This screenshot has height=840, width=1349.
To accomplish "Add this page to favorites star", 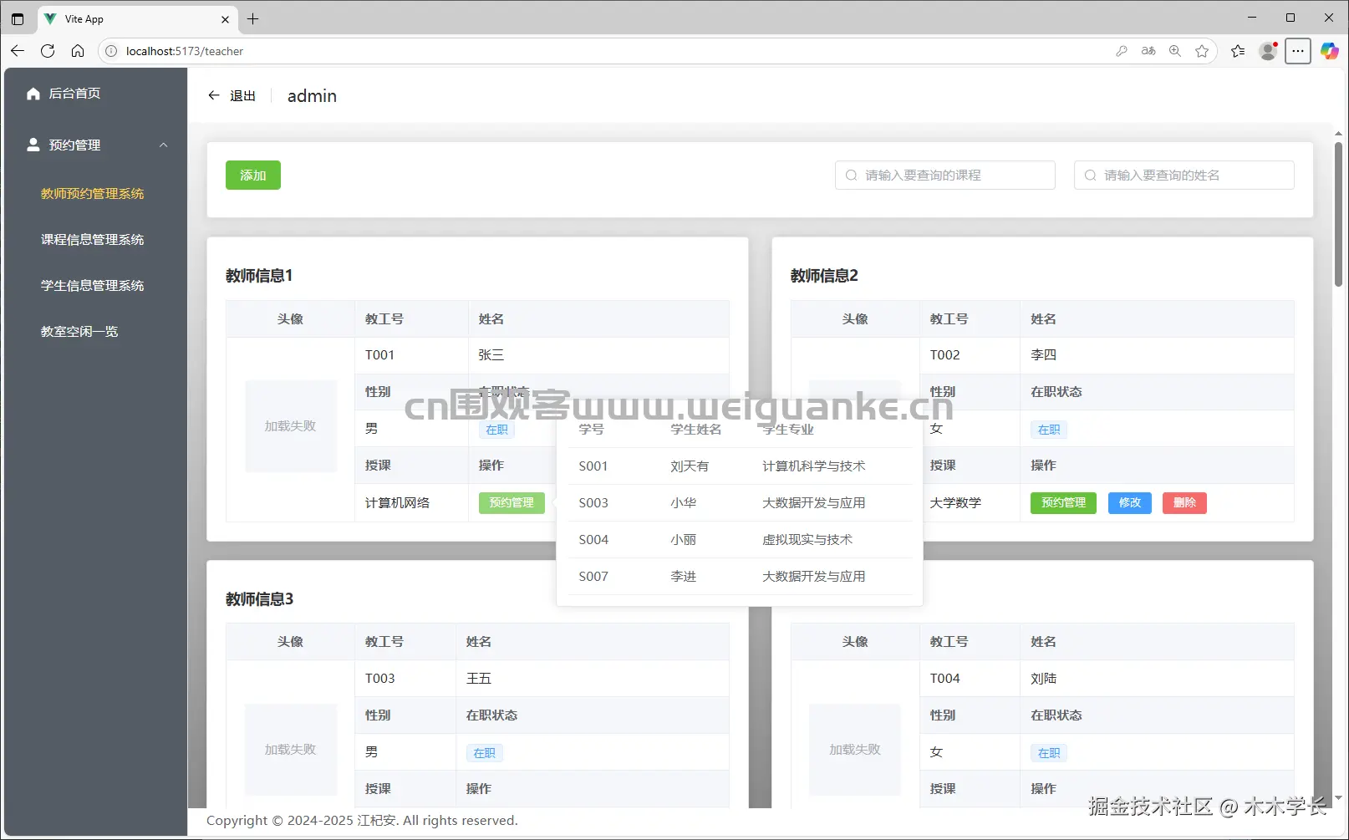I will [1202, 51].
